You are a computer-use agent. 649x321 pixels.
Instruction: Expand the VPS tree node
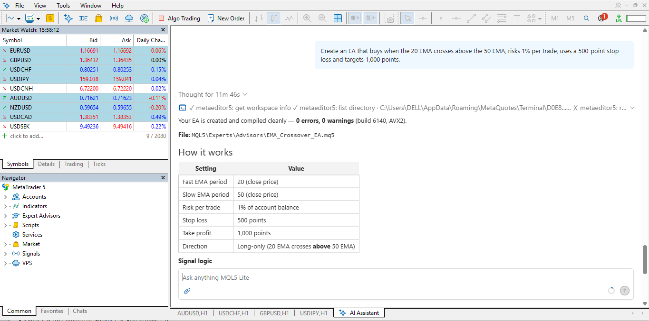(x=5, y=263)
